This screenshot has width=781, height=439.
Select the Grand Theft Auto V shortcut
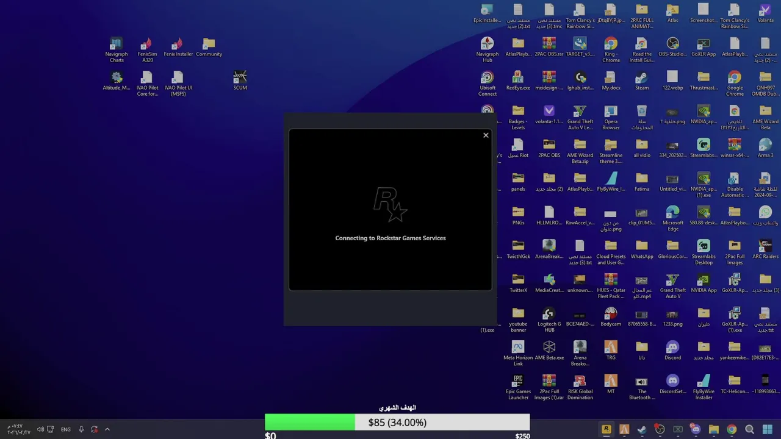tap(673, 286)
